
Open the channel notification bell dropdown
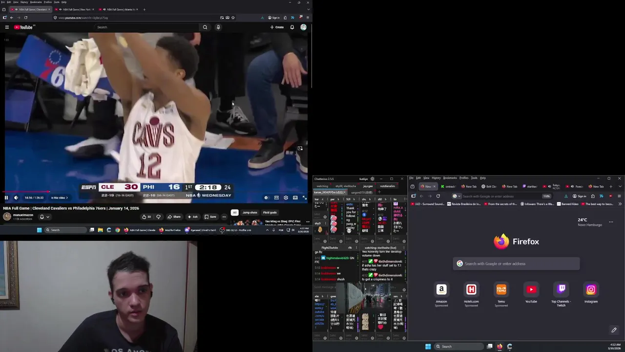[44, 217]
